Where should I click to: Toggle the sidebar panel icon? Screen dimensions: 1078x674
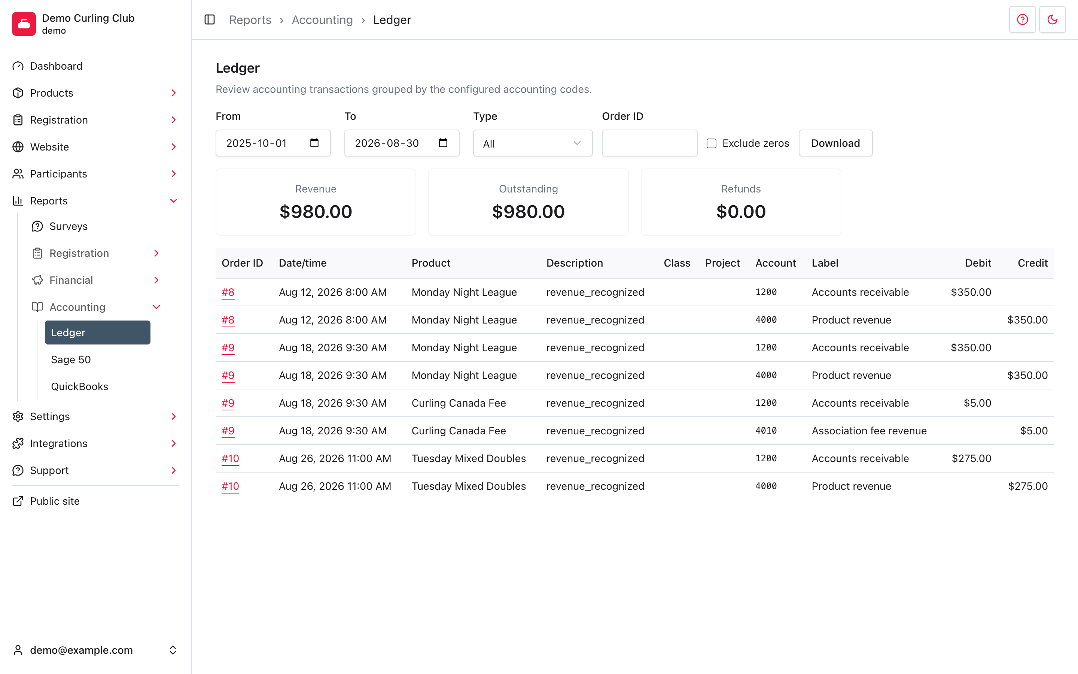209,19
